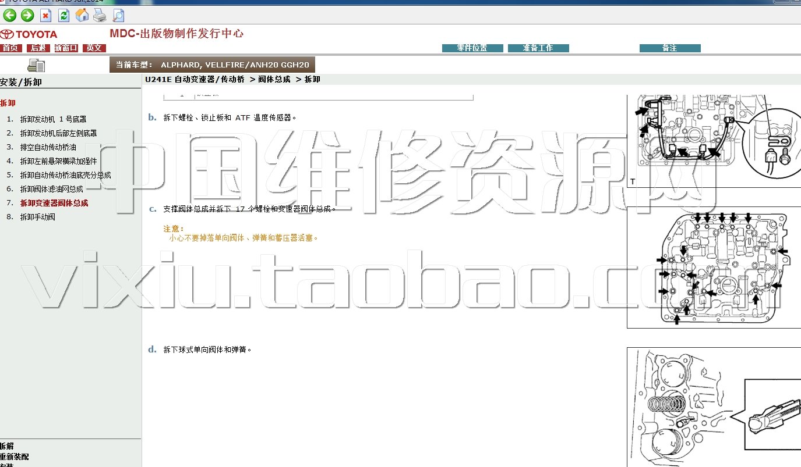Open step 5 拆卸自动传动桥油底壳分总成

pyautogui.click(x=65, y=175)
